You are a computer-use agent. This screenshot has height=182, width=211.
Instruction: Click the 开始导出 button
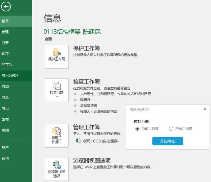(x=168, y=141)
